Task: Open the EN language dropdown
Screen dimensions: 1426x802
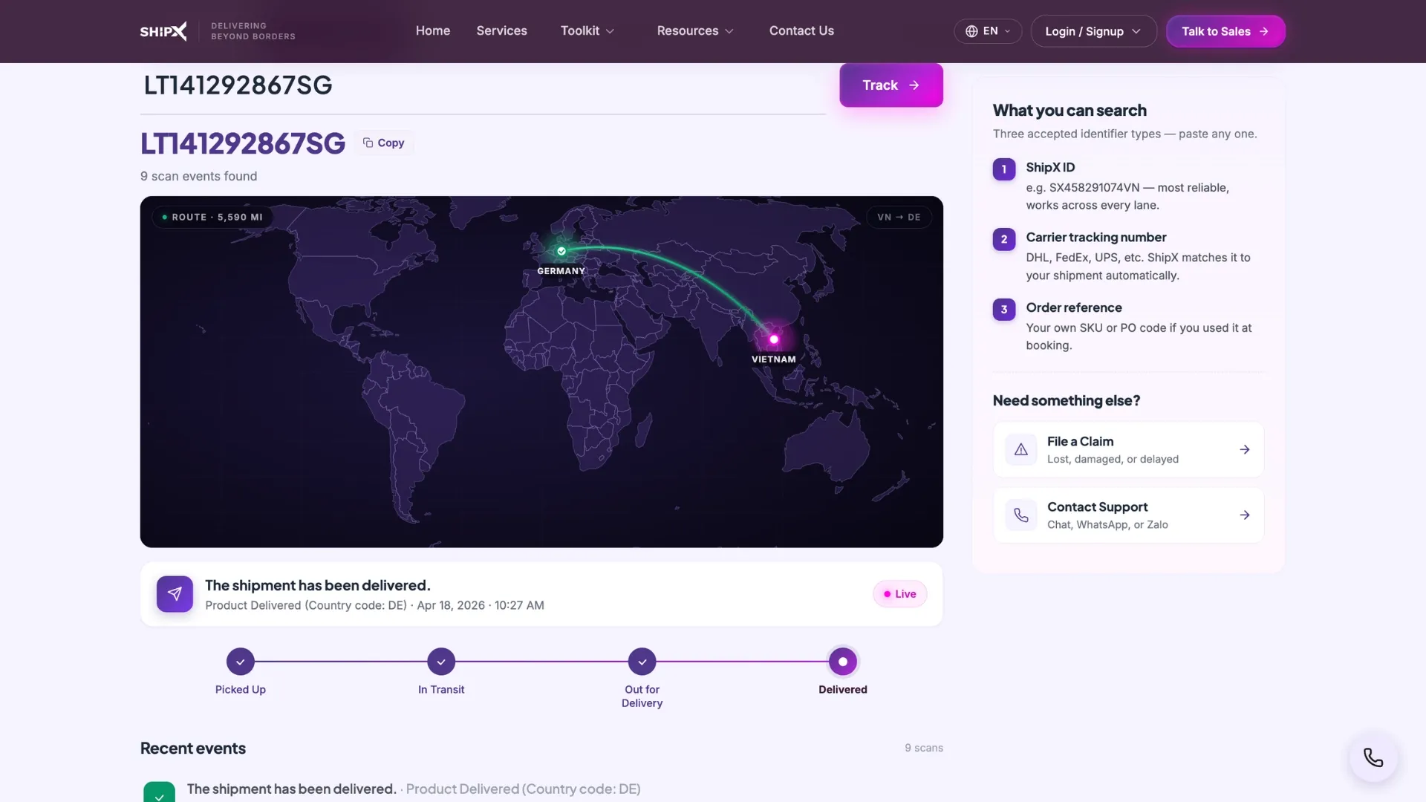Action: (988, 31)
